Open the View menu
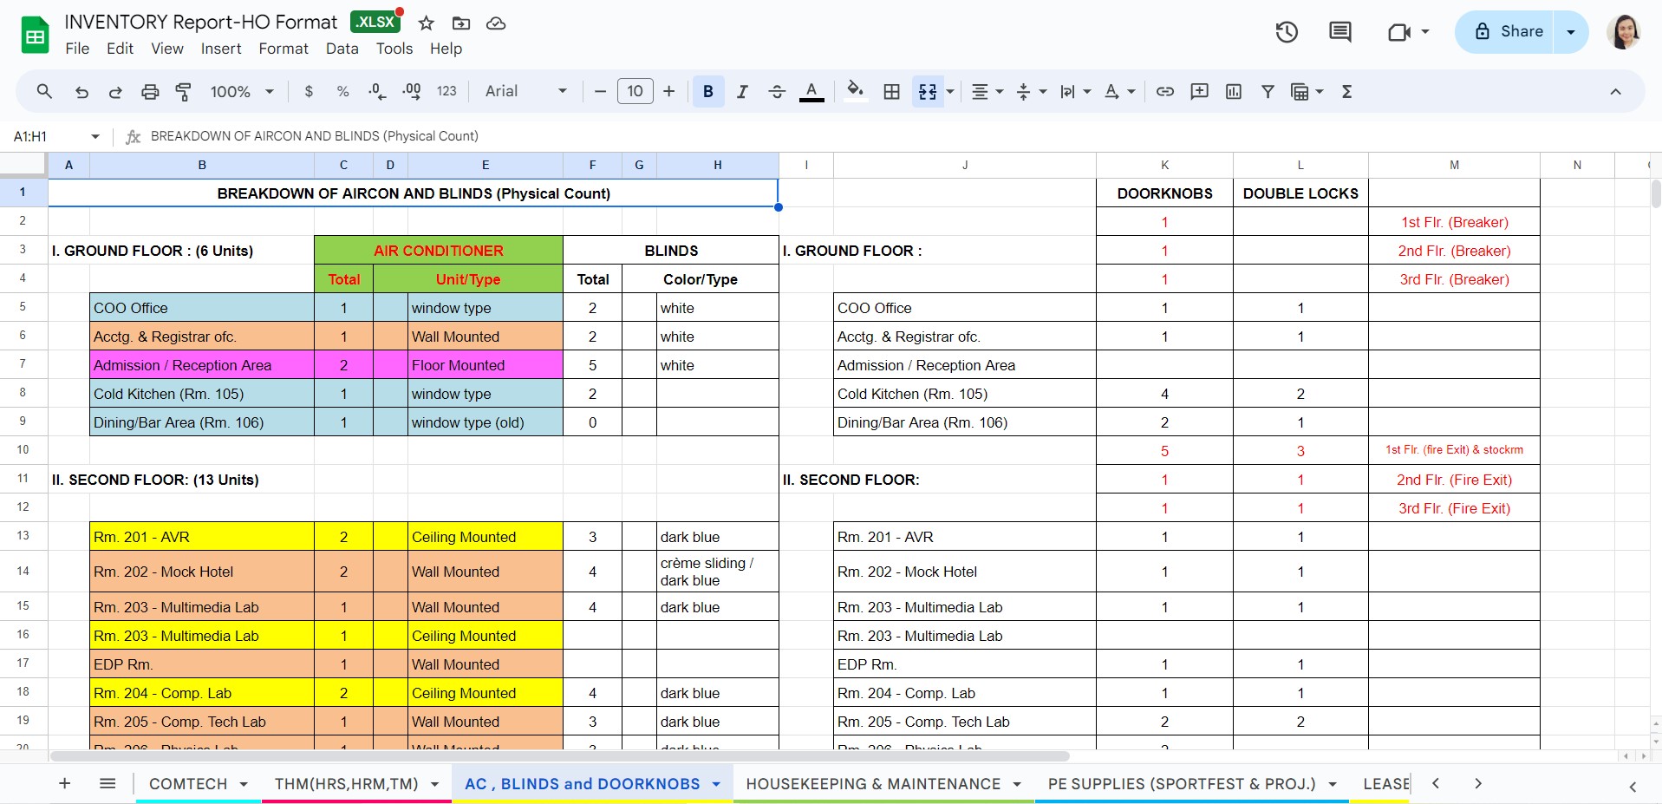This screenshot has width=1662, height=804. point(166,49)
